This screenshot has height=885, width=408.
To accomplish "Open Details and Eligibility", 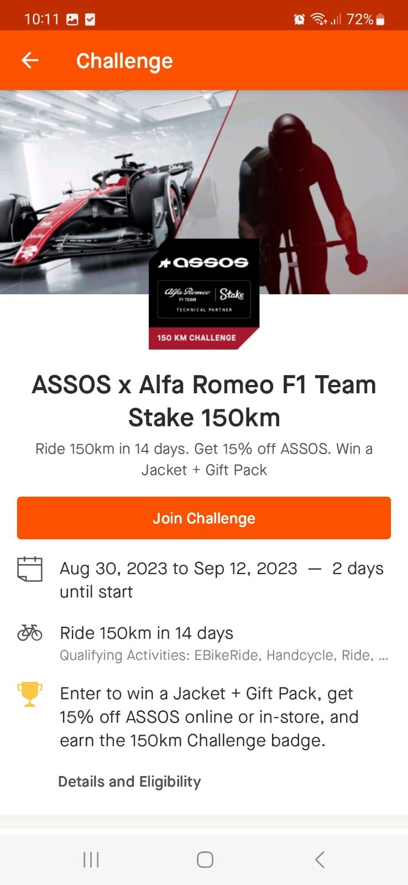I will (129, 782).
